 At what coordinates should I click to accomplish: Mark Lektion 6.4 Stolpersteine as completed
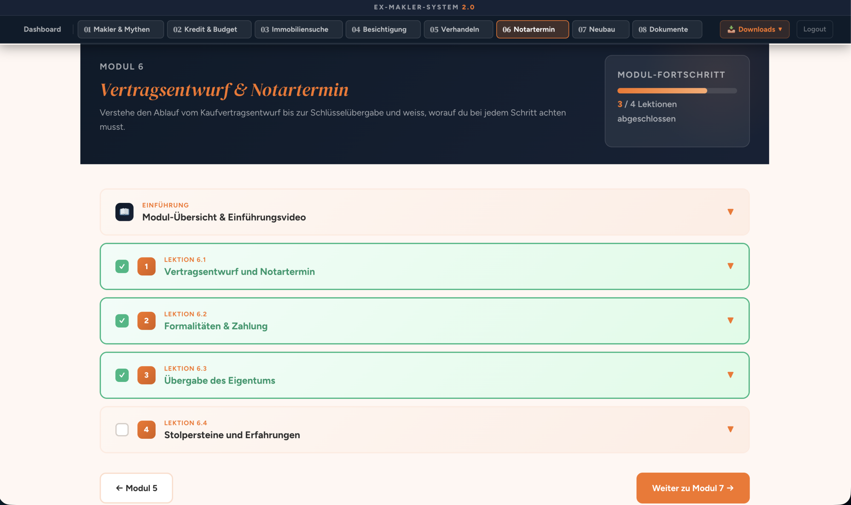[122, 429]
